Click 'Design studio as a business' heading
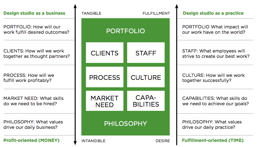 coord(34,13)
